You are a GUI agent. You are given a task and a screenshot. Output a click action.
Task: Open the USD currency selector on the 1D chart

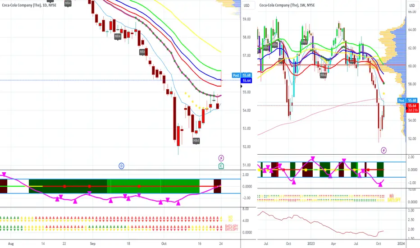tap(247, 5)
